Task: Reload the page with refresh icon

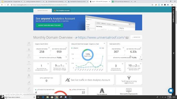Action: click(x=8, y=5)
